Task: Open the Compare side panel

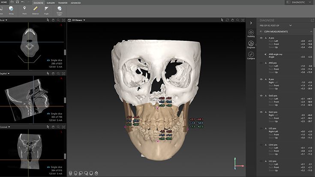Action: click(x=251, y=55)
